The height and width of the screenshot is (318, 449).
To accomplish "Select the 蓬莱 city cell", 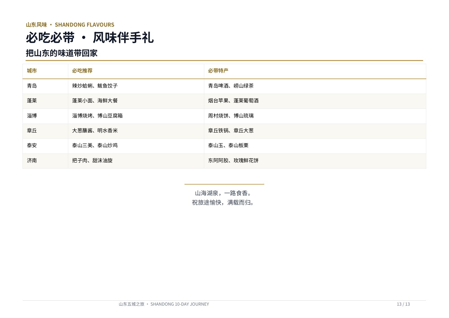I will [x=45, y=101].
